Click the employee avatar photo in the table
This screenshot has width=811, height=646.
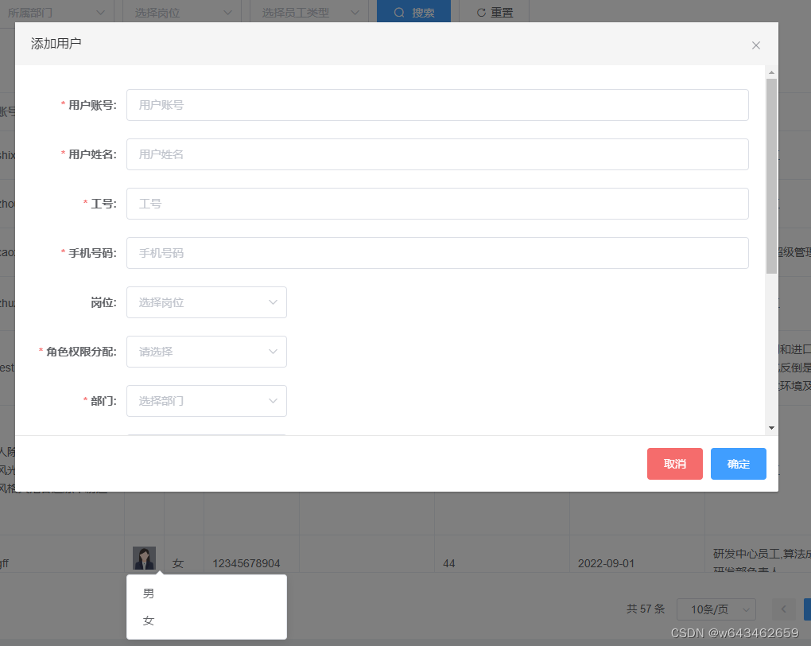(144, 559)
